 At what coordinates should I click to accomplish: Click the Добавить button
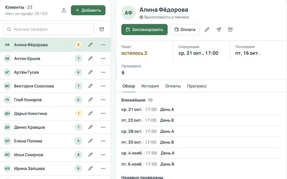88,10
